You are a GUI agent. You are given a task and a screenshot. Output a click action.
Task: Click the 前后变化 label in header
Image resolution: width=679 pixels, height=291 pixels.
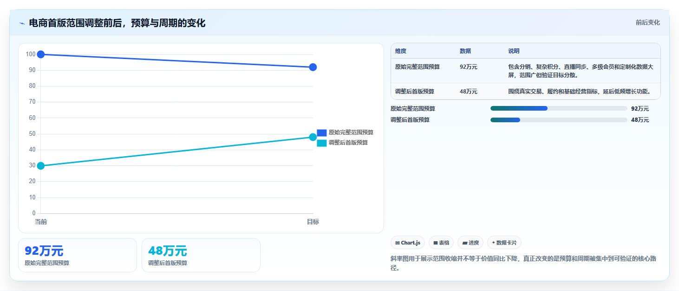pyautogui.click(x=647, y=23)
